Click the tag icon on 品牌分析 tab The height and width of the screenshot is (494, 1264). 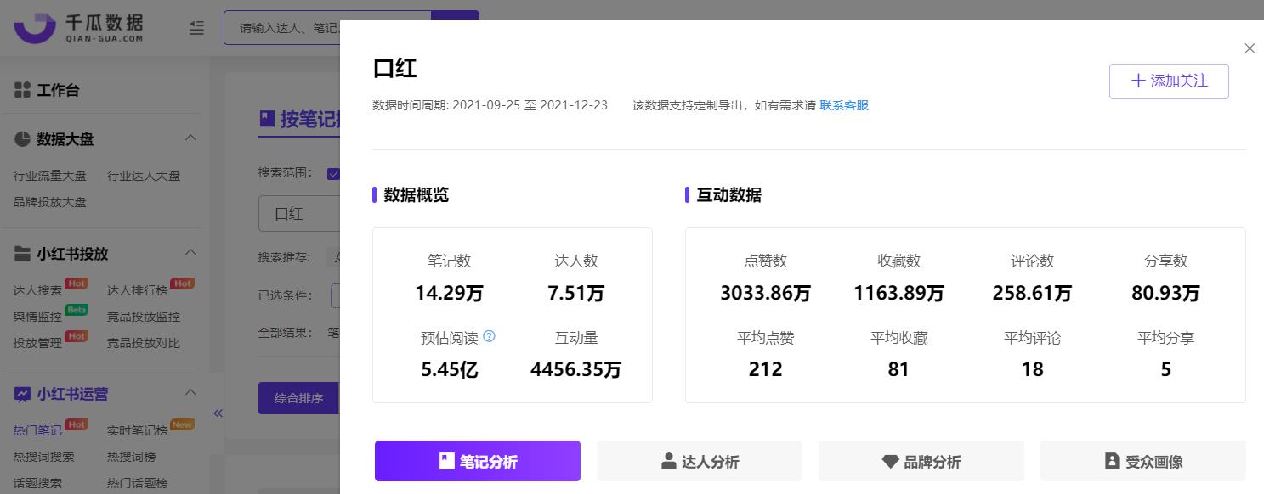coord(890,461)
